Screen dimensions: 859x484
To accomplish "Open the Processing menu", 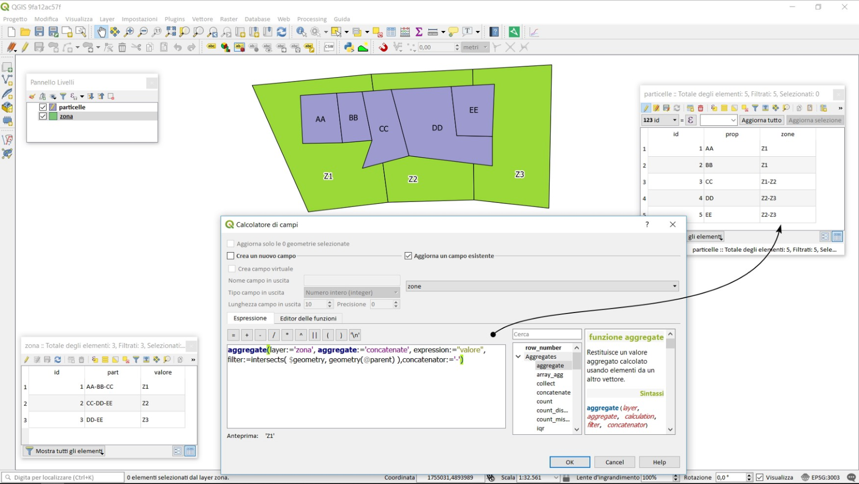I will click(311, 19).
